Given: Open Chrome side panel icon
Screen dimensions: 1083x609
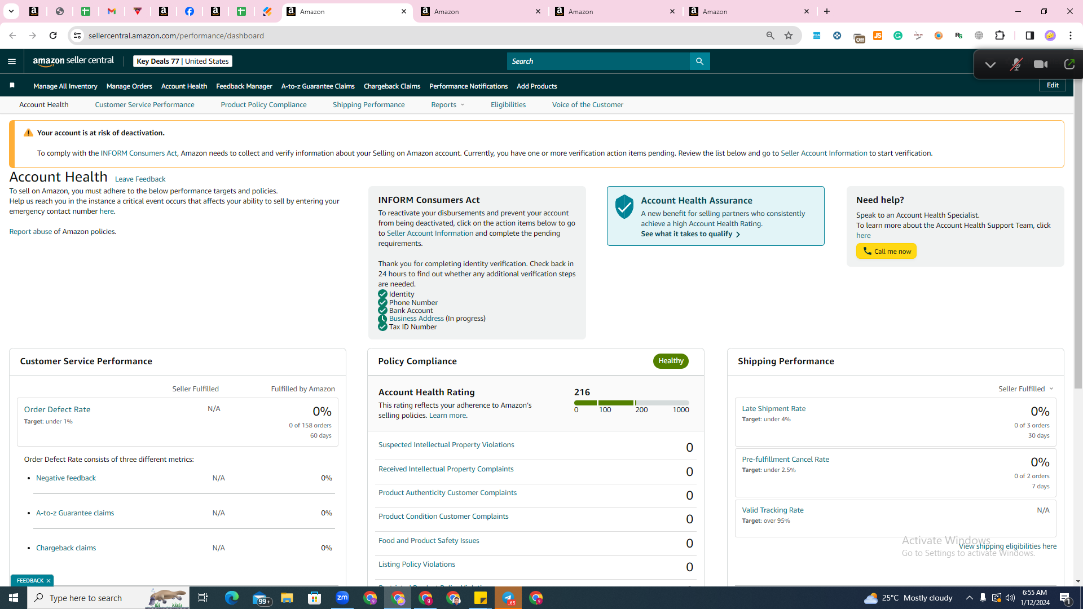Looking at the screenshot, I should [1029, 36].
